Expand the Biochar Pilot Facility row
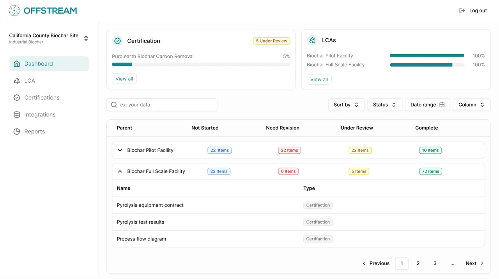Viewport: 499px width, 279px height. coord(120,150)
